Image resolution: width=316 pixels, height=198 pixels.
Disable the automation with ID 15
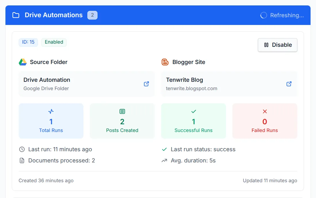pyautogui.click(x=277, y=45)
